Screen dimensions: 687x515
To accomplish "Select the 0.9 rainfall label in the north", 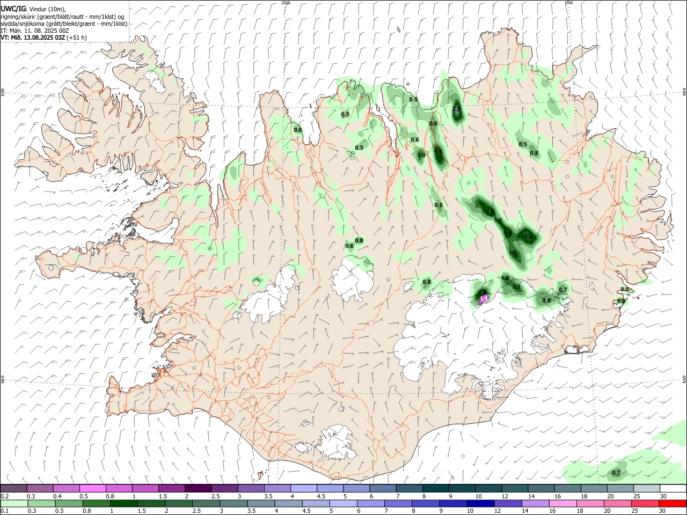I will click(x=433, y=124).
